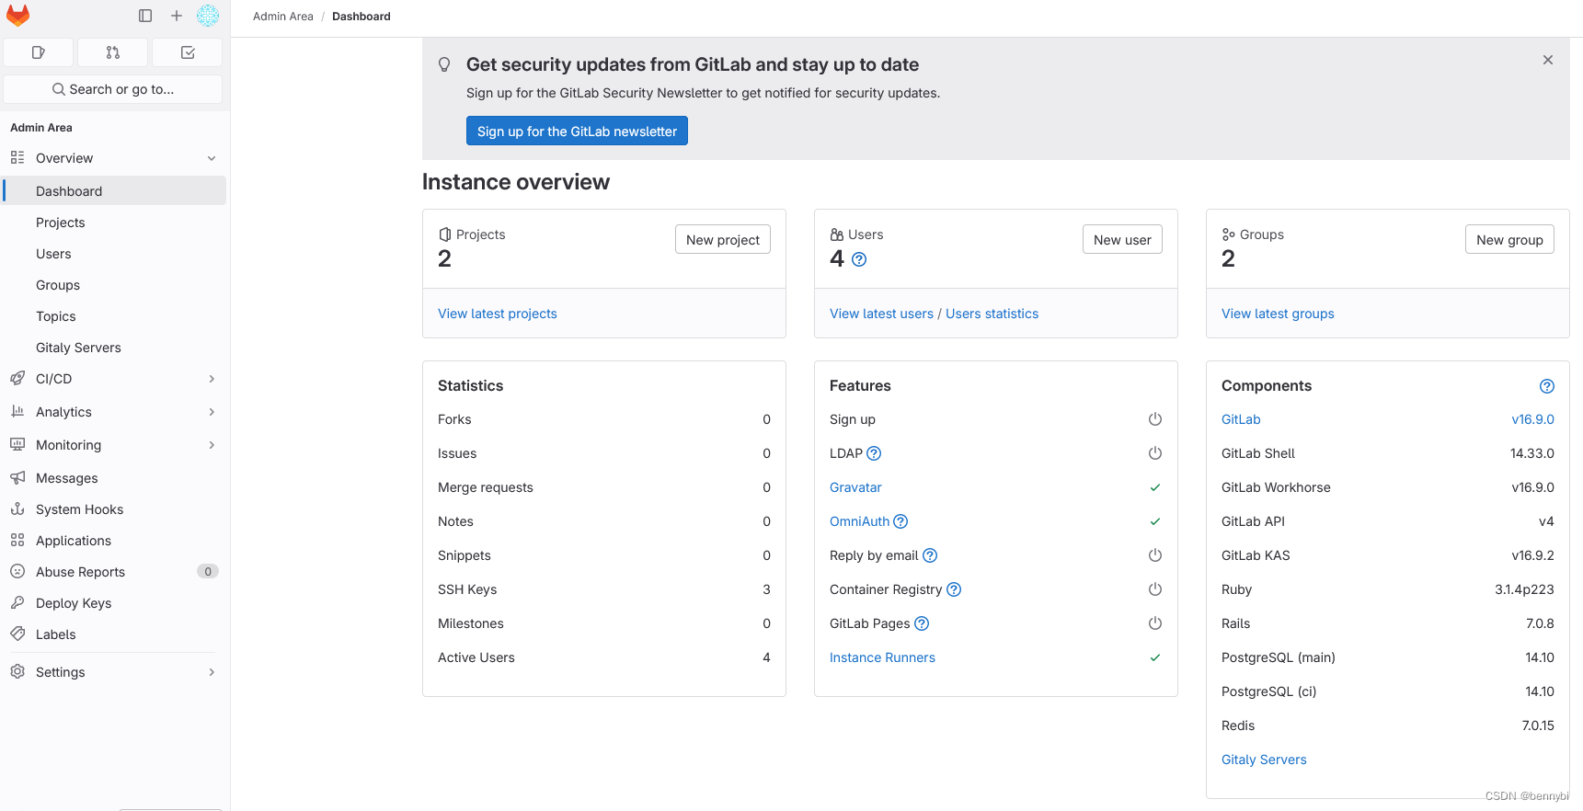Click the Sign up power status icon
This screenshot has height=811, width=1583.
point(1155,419)
